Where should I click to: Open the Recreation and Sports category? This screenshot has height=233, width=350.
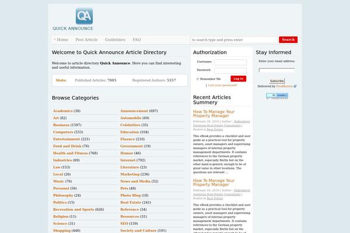click(73, 209)
